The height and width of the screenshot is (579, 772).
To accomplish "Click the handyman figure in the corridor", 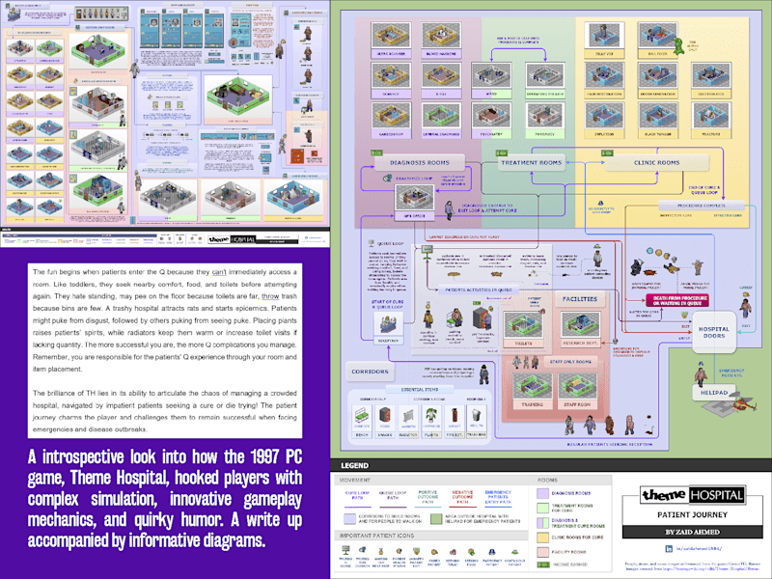I will pyautogui.click(x=484, y=374).
